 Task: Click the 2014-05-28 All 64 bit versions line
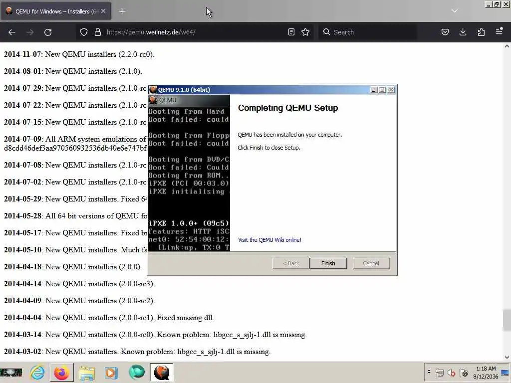click(75, 216)
